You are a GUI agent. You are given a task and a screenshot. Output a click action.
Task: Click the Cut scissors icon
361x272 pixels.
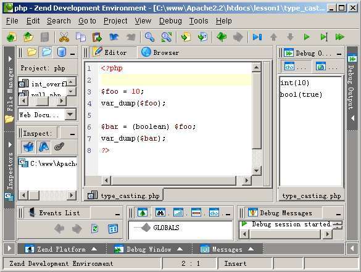click(64, 37)
